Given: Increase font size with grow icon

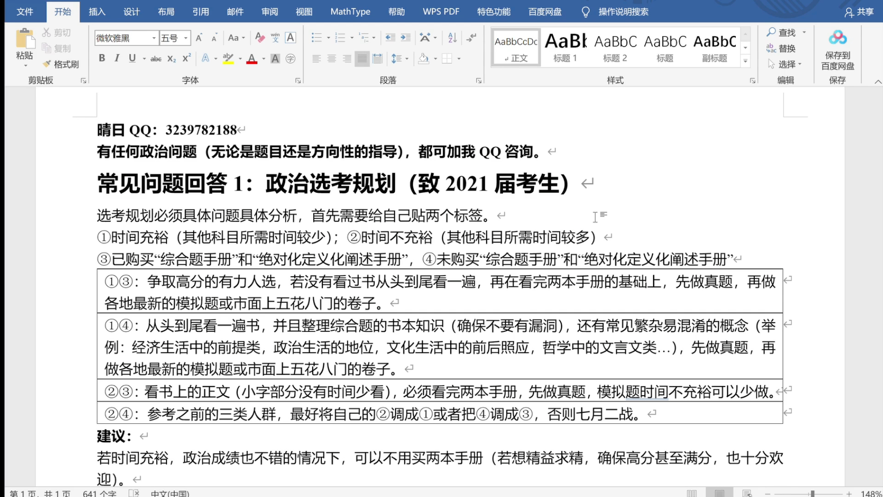Looking at the screenshot, I should (x=199, y=38).
